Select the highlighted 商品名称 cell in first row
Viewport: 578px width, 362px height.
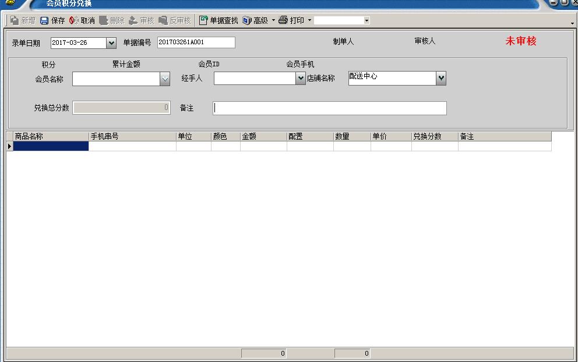(51, 146)
